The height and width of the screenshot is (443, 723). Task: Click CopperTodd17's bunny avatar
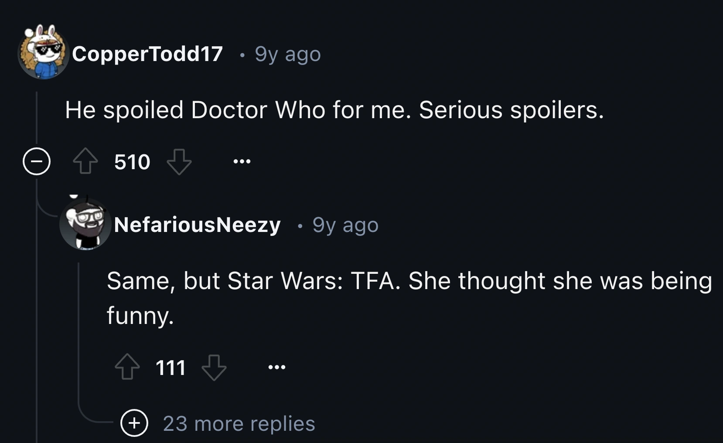click(43, 53)
